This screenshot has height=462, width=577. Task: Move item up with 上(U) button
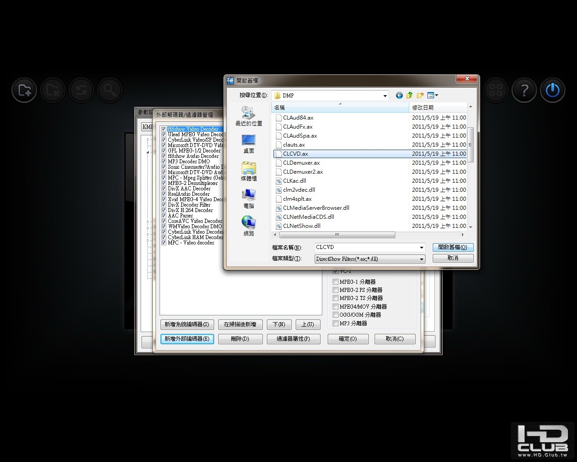[308, 324]
